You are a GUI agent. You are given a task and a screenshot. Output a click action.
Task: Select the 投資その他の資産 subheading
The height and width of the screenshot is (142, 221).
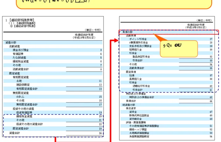click(23, 109)
